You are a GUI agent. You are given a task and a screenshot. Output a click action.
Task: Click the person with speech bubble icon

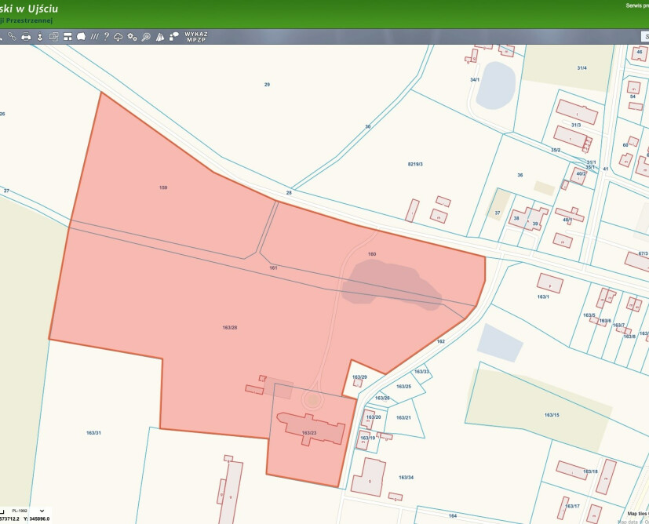click(174, 37)
